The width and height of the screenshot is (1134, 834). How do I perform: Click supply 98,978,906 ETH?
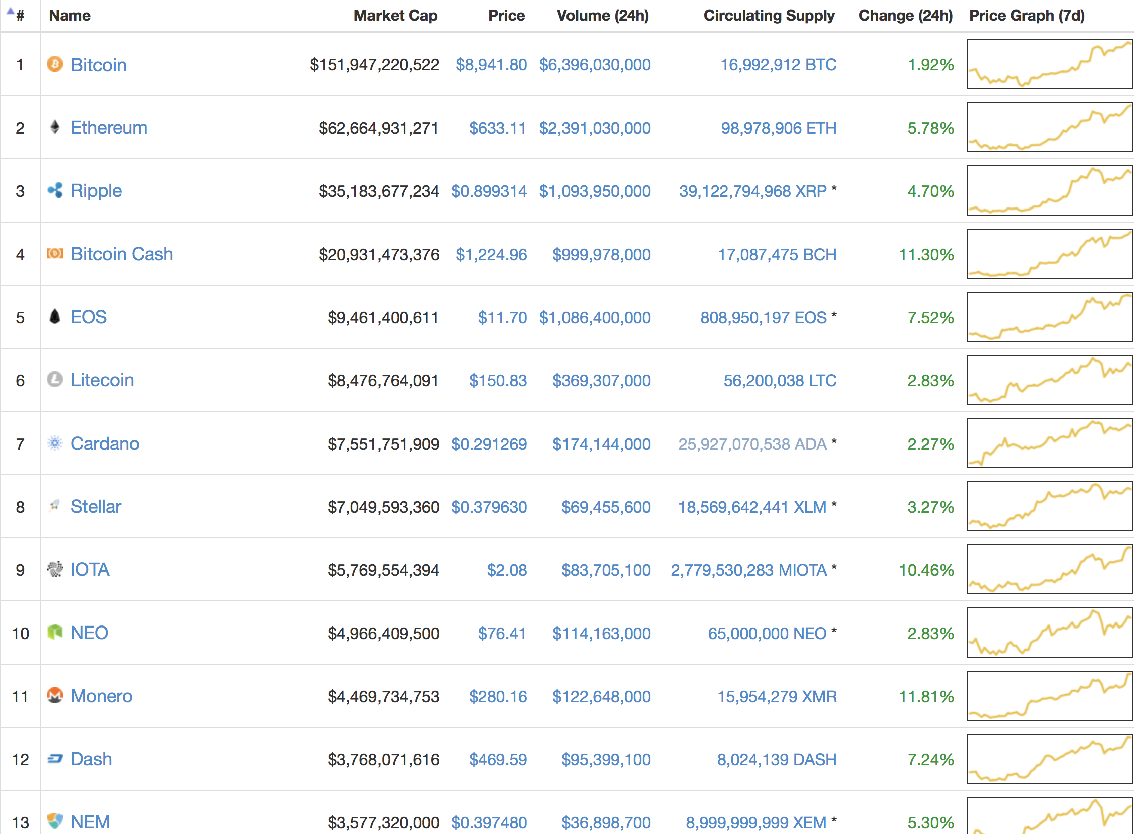coord(779,128)
